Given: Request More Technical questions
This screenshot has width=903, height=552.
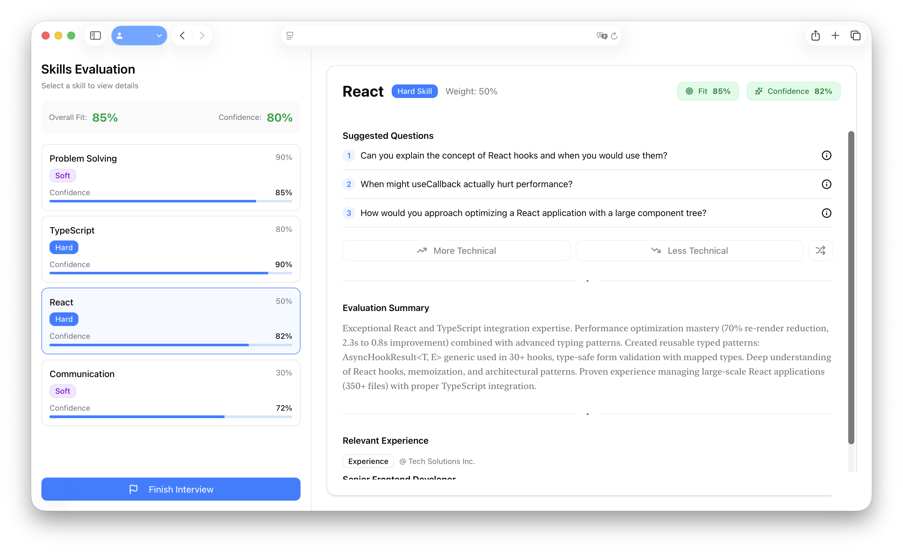Looking at the screenshot, I should pyautogui.click(x=456, y=250).
